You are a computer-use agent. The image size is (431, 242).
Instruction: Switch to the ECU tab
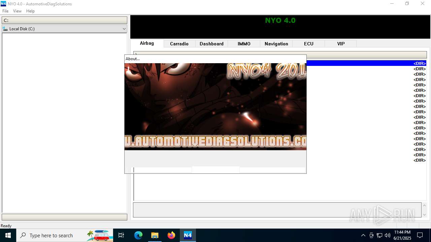coord(309,44)
